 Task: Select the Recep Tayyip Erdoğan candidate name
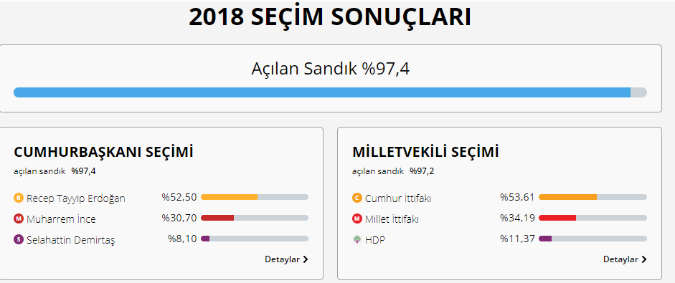pyautogui.click(x=76, y=198)
